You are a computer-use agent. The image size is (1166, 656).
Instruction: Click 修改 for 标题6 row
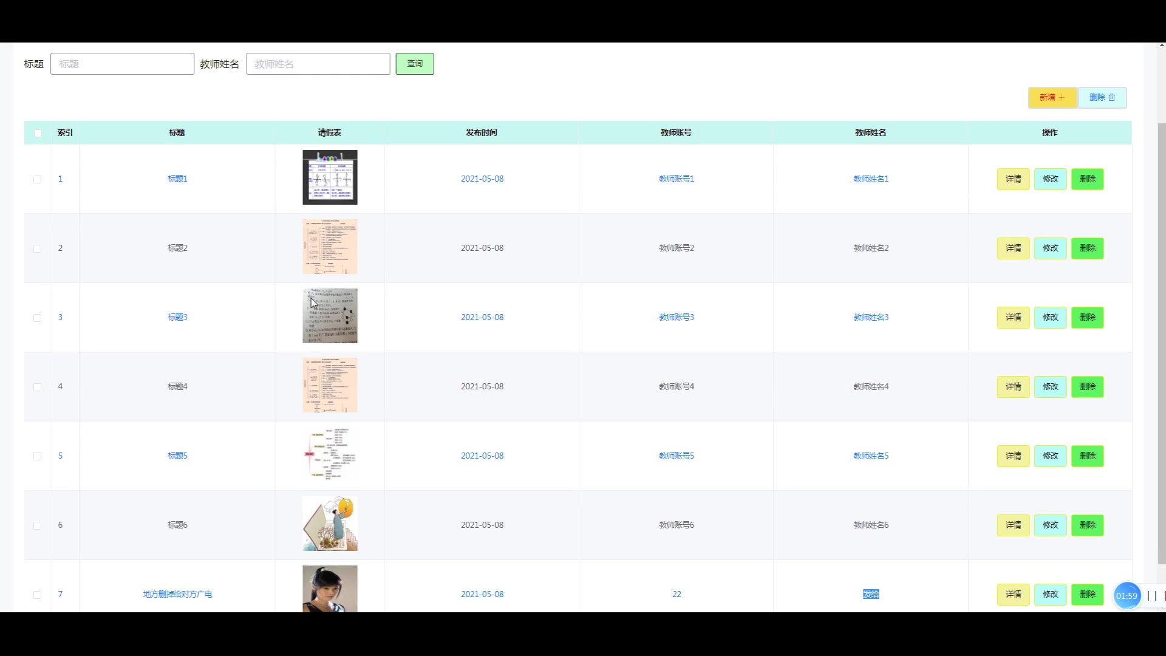pos(1050,525)
